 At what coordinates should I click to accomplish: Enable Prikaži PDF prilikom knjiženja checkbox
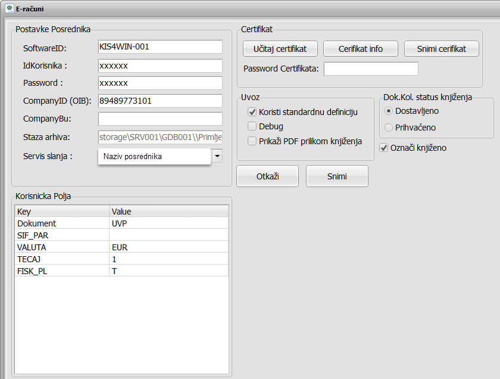(252, 141)
